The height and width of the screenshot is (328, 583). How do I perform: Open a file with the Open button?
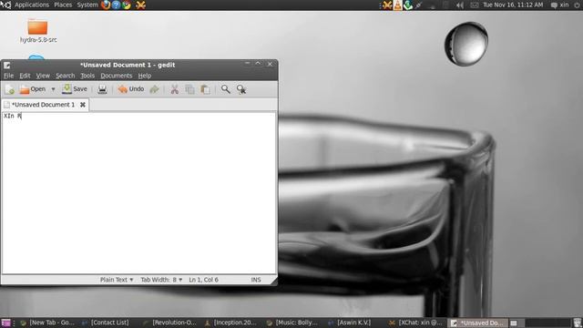click(x=33, y=89)
